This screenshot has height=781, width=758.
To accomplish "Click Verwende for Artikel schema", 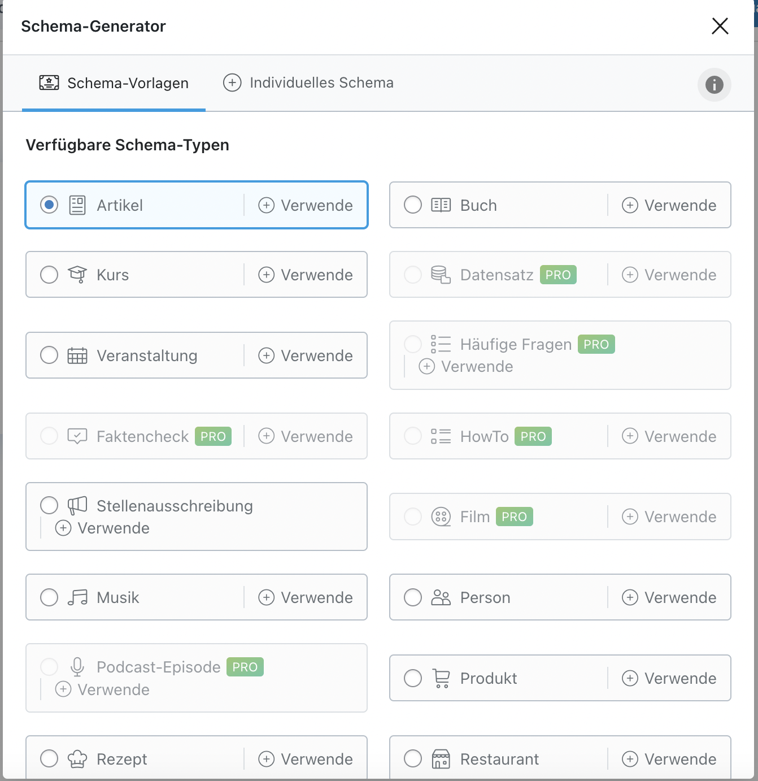I will pos(306,205).
